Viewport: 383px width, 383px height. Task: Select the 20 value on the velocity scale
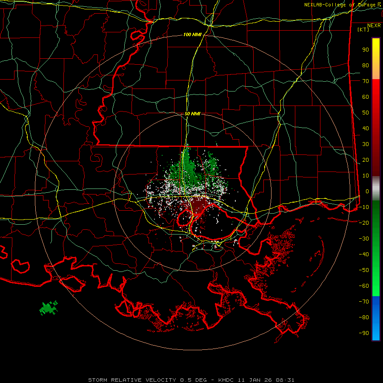(x=366, y=160)
